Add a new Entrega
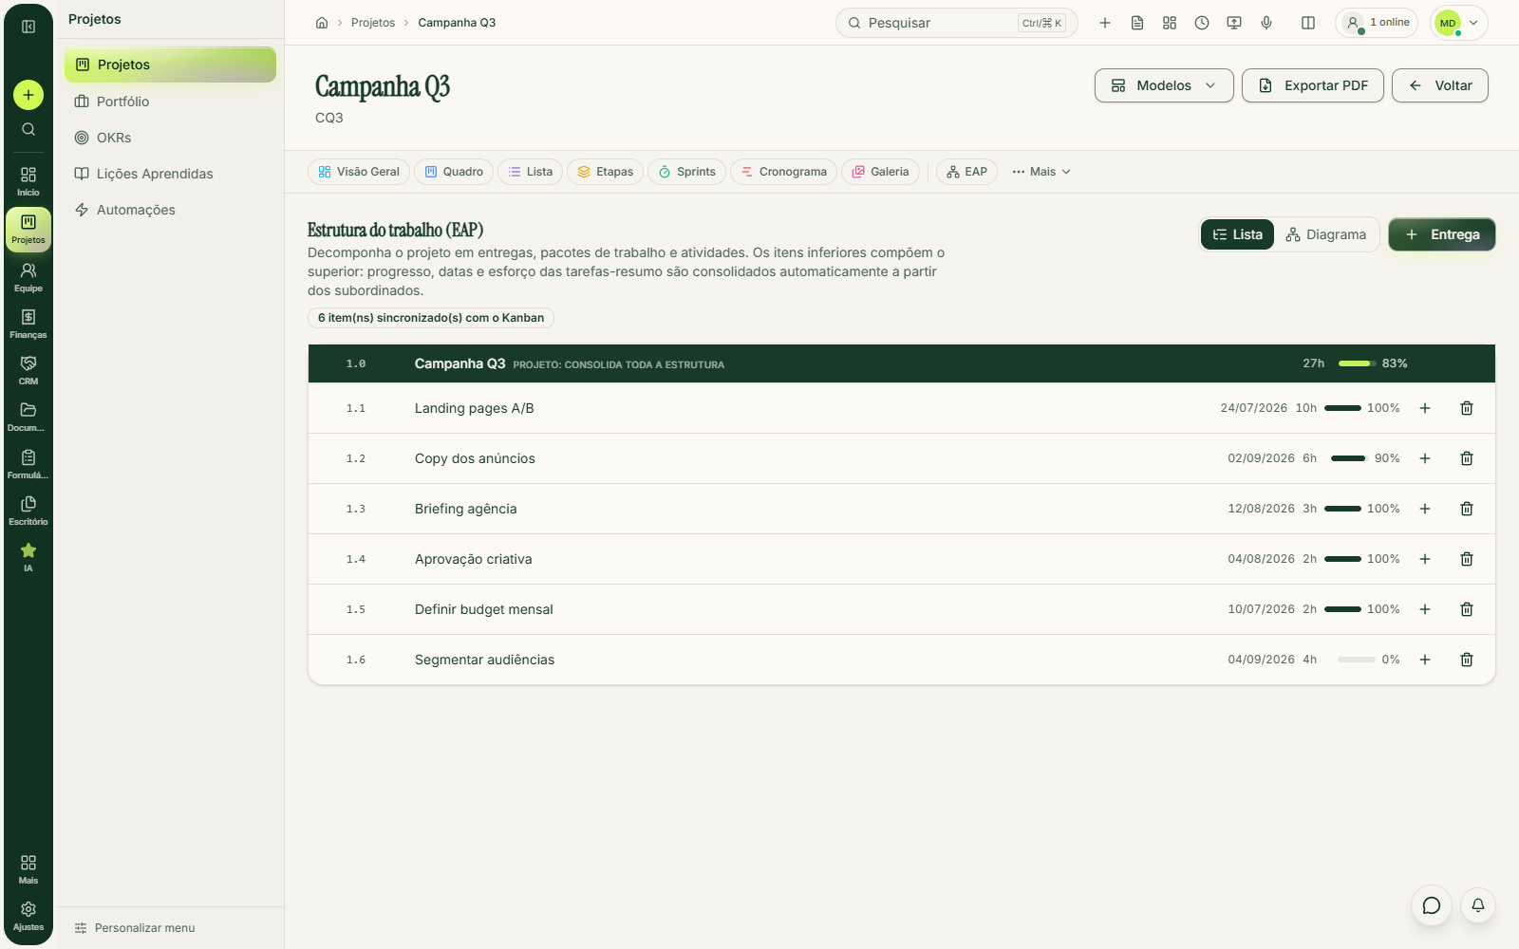Image resolution: width=1519 pixels, height=949 pixels. (x=1442, y=234)
